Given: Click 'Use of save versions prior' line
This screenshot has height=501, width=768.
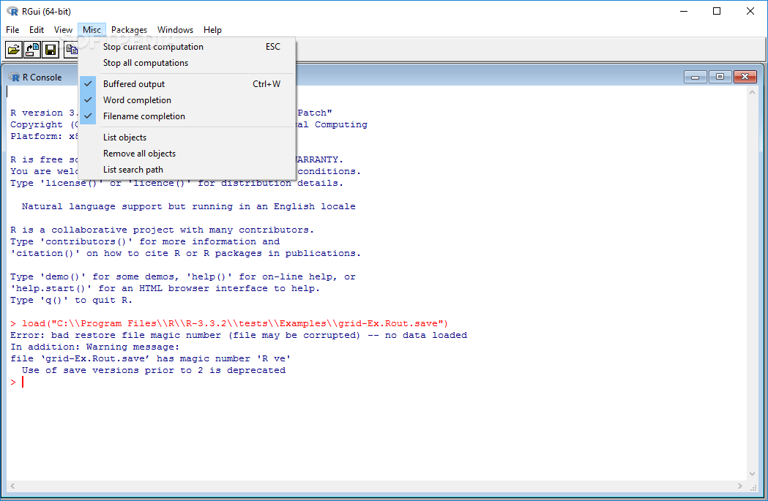Looking at the screenshot, I should point(153,370).
